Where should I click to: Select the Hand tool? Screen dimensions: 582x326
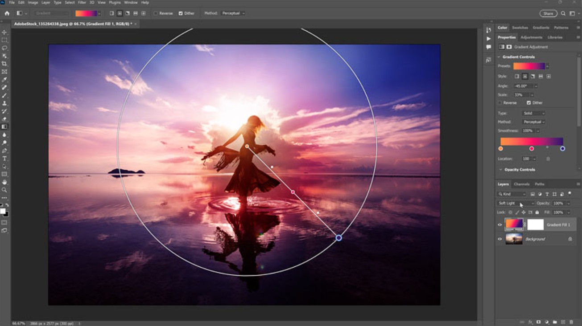[4, 182]
